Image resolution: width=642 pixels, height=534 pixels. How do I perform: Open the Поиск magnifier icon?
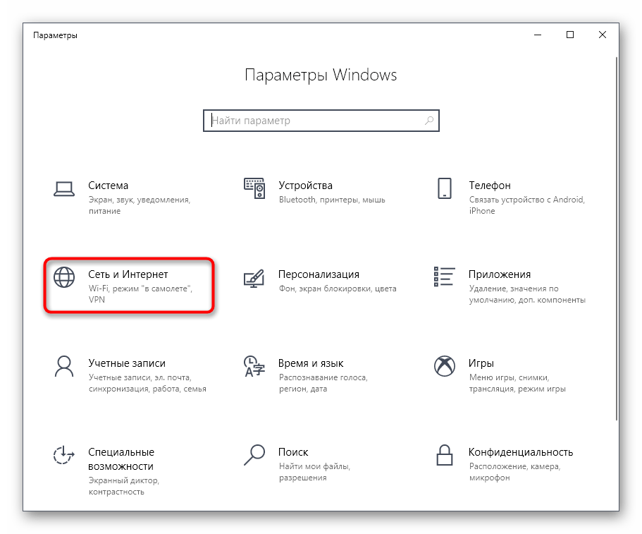[x=254, y=455]
